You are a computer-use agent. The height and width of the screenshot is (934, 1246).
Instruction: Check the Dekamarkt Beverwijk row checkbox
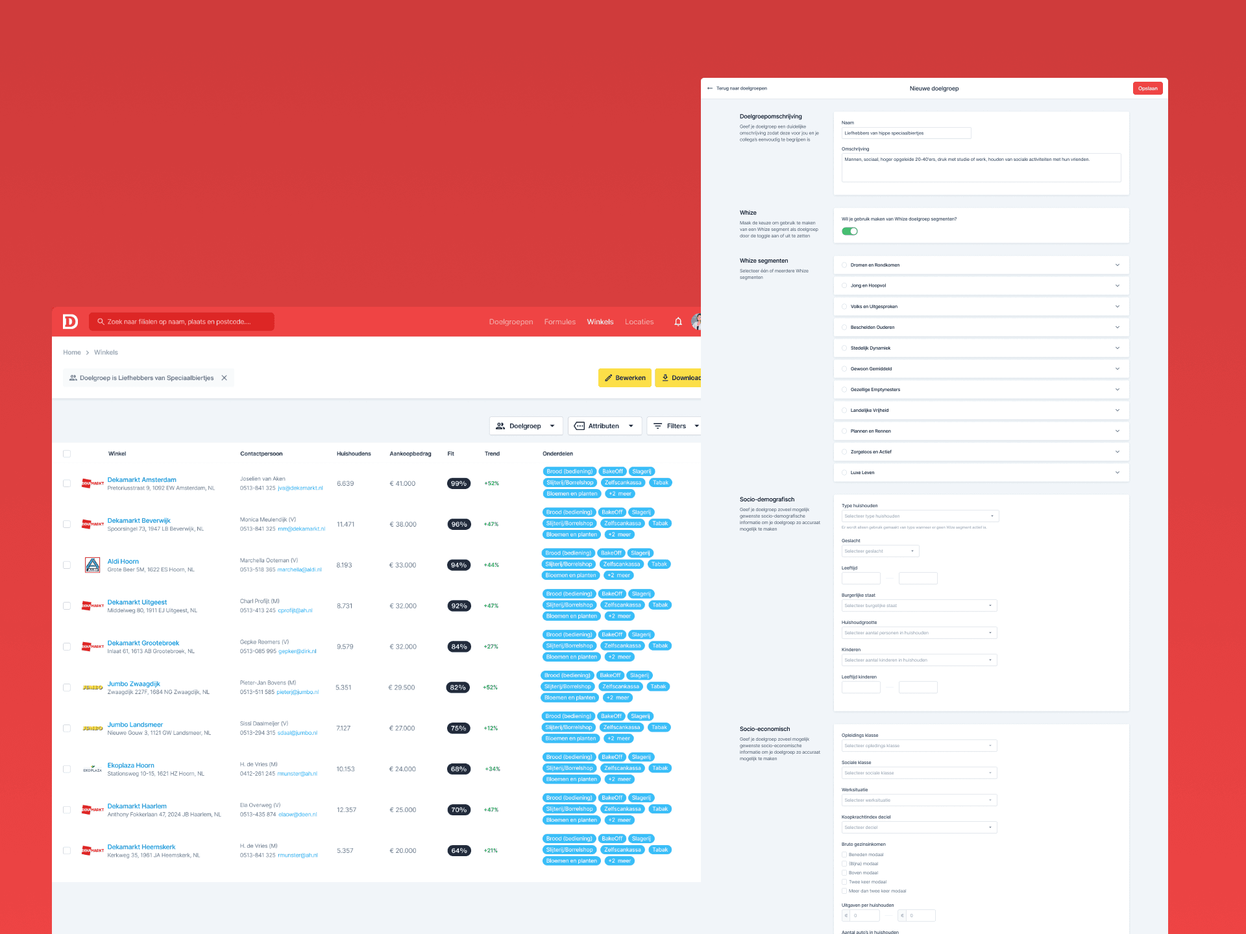(67, 524)
